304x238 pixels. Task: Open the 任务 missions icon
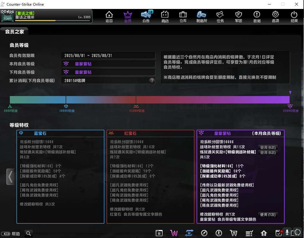[220, 17]
